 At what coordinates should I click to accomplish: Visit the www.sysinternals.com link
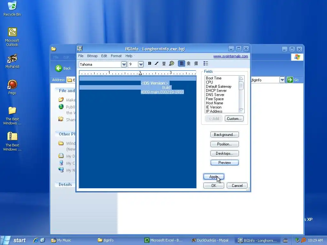pyautogui.click(x=231, y=56)
